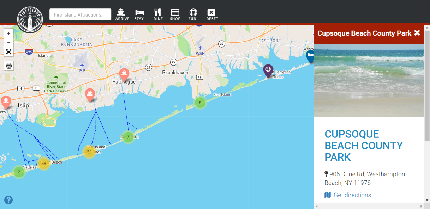Select the purple lifebuoy marker near Hampton Dunes
Viewport: 430px width, 209px height.
(x=268, y=71)
